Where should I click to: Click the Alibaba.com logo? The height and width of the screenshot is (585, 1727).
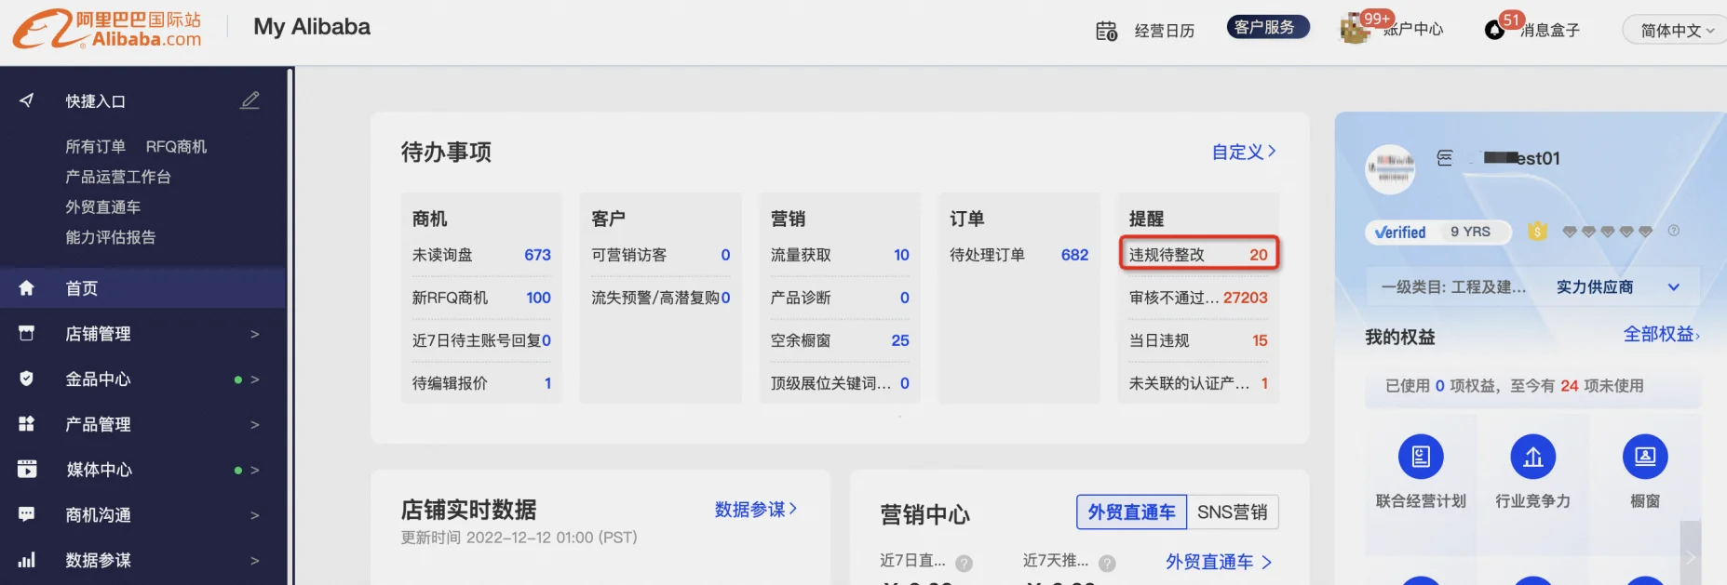(x=107, y=29)
